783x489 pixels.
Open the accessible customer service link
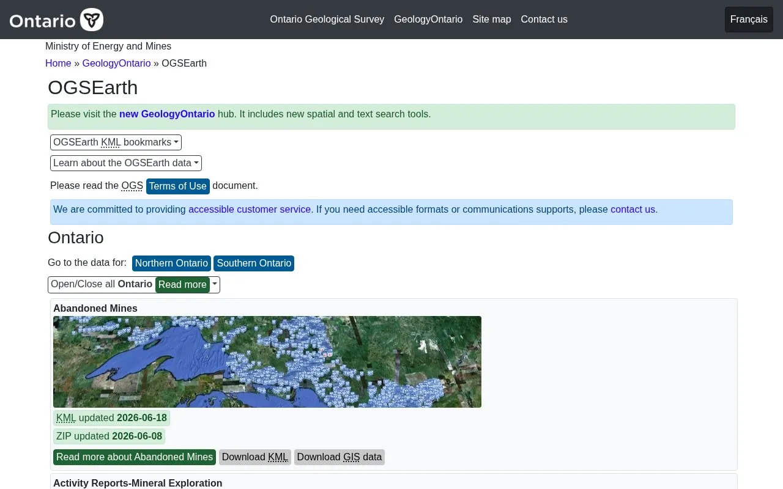pyautogui.click(x=250, y=210)
